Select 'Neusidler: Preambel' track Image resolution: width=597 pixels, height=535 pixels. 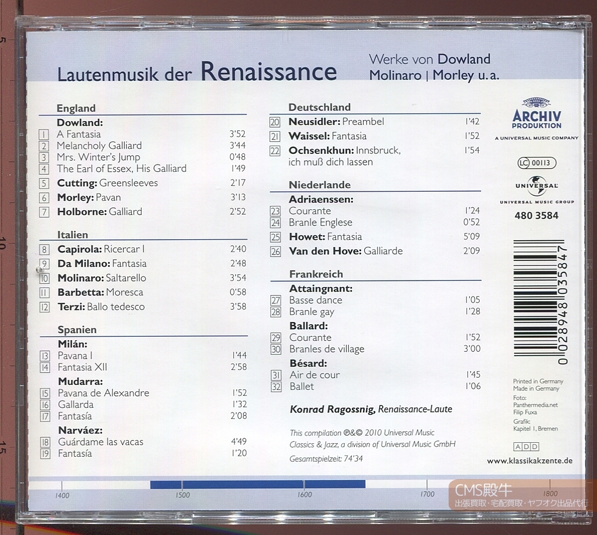coord(336,122)
